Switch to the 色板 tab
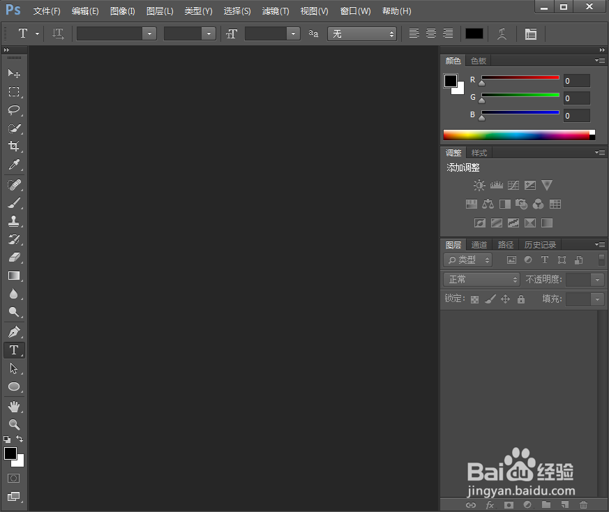 pyautogui.click(x=479, y=61)
